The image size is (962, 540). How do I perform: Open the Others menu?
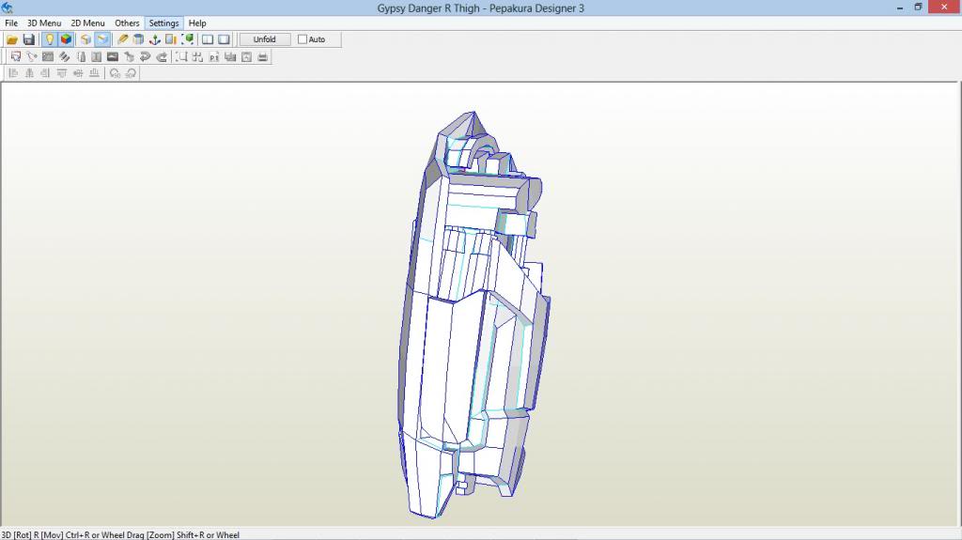point(127,23)
